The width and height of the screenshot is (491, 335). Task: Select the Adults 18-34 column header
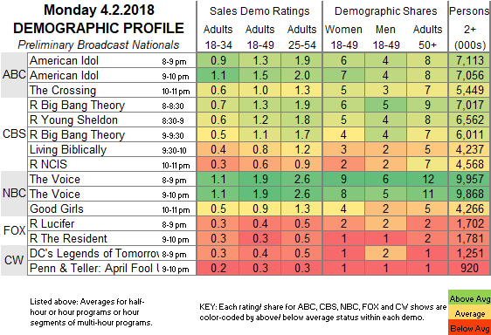tap(218, 37)
